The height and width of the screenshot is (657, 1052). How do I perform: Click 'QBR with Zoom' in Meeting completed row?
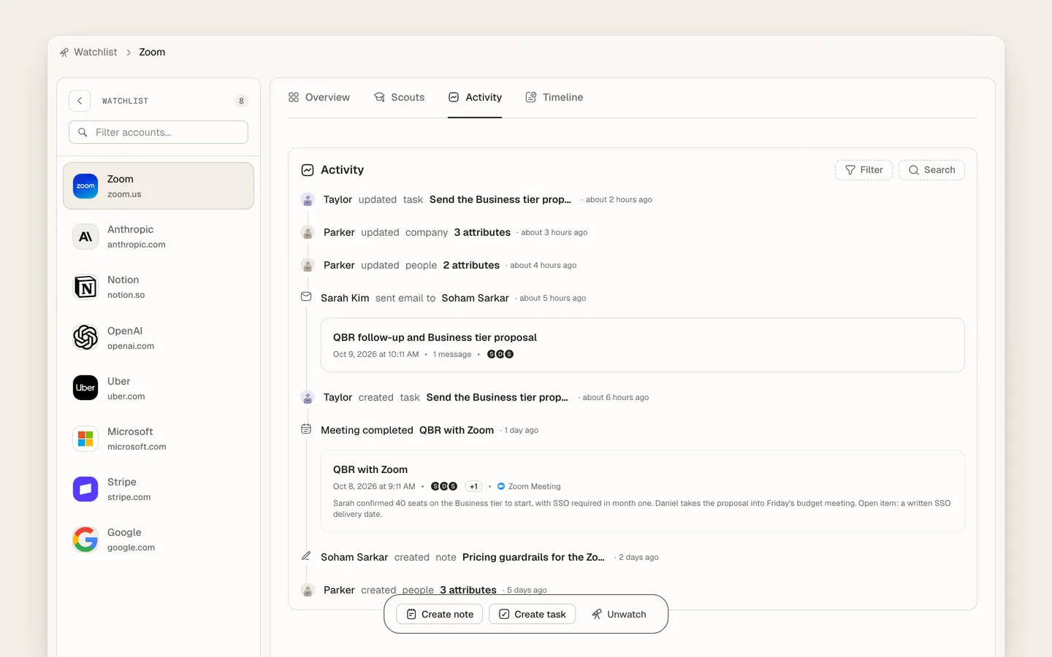click(457, 430)
